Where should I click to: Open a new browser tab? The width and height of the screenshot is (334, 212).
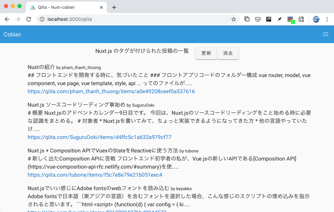point(114,7)
